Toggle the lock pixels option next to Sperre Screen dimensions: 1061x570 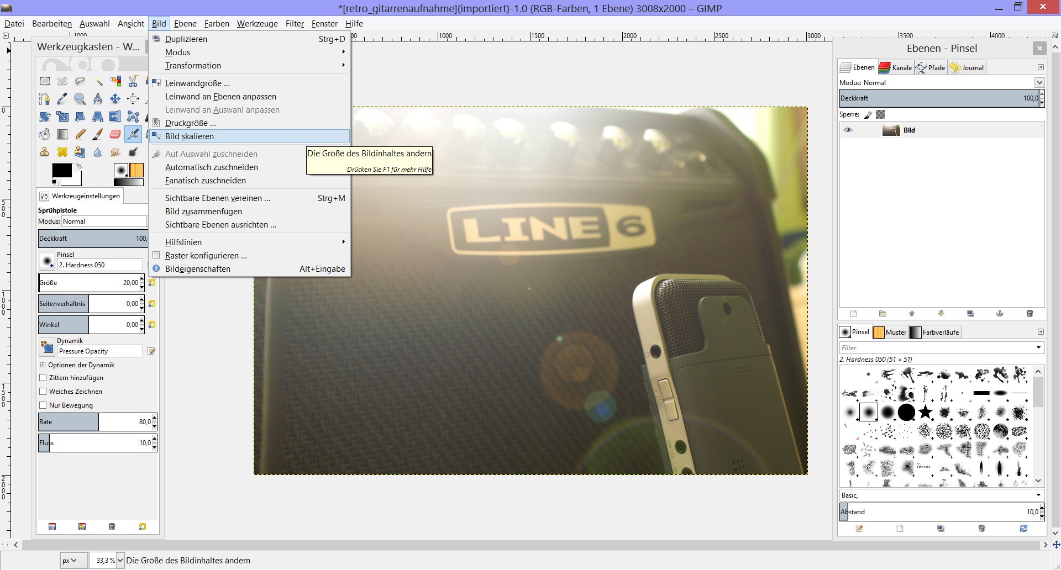[x=868, y=114]
